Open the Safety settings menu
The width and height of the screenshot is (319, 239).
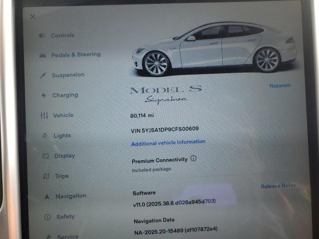65,217
